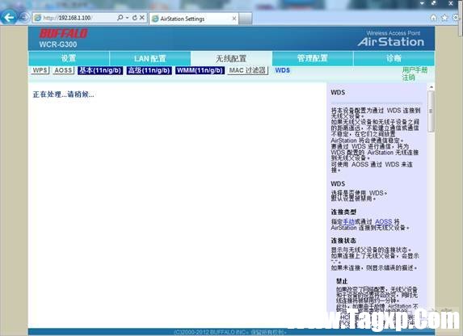Click the search magnifier in address bar
This screenshot has height=336, width=463.
(120, 18)
